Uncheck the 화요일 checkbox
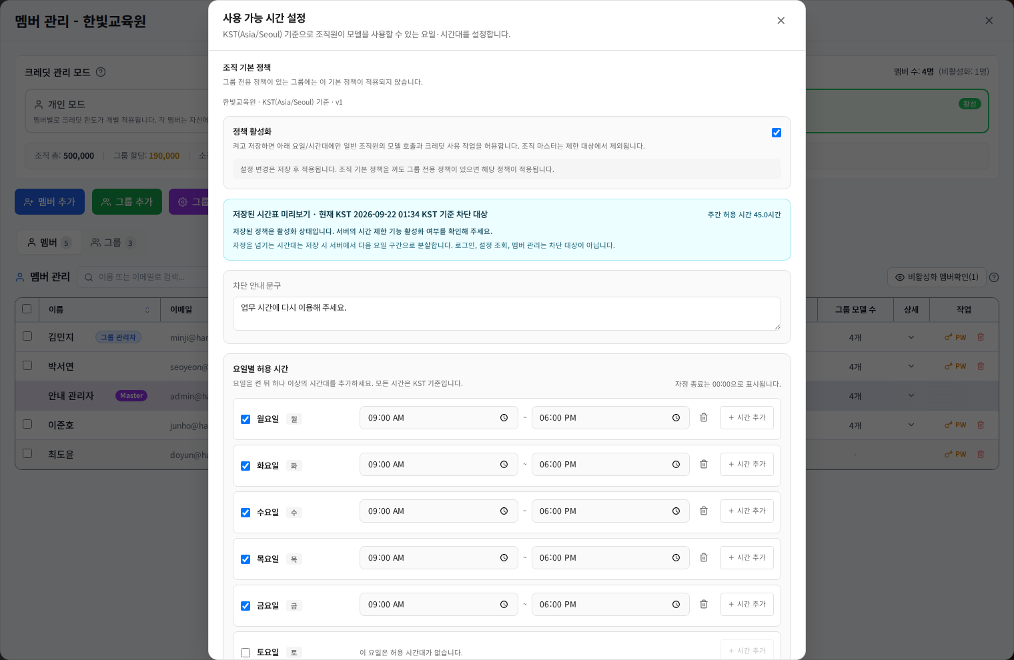The image size is (1014, 660). click(x=245, y=466)
